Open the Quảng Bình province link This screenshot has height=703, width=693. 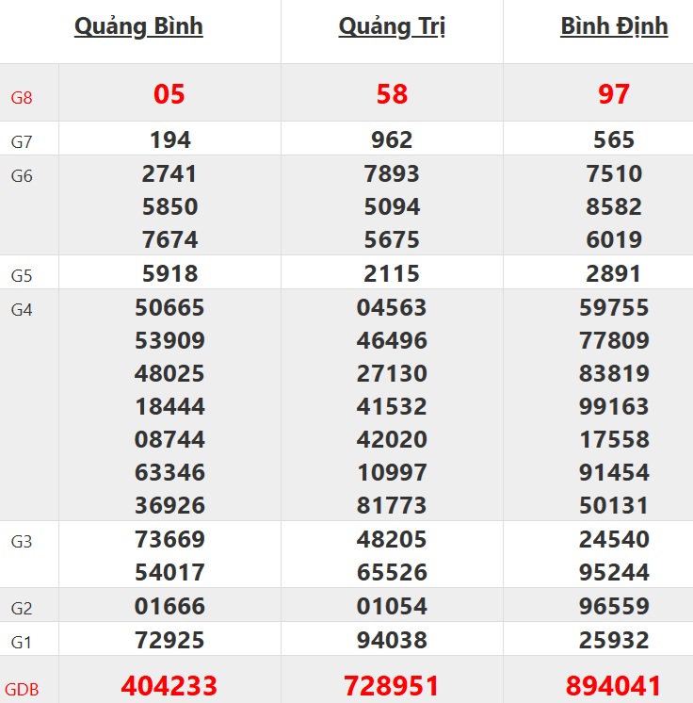click(138, 26)
